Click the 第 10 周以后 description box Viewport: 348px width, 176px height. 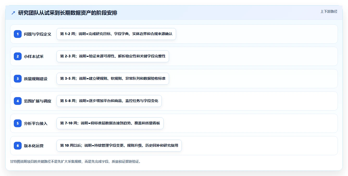tap(119, 146)
